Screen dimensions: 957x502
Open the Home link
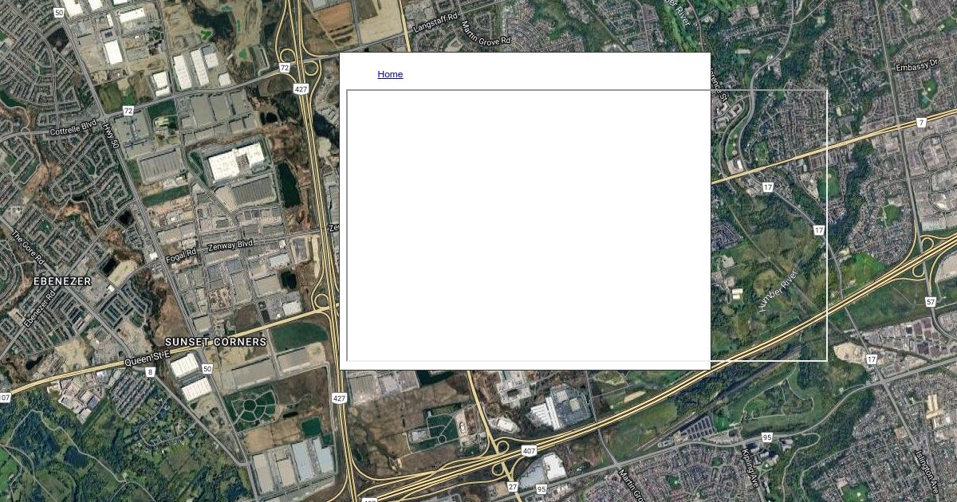[390, 74]
